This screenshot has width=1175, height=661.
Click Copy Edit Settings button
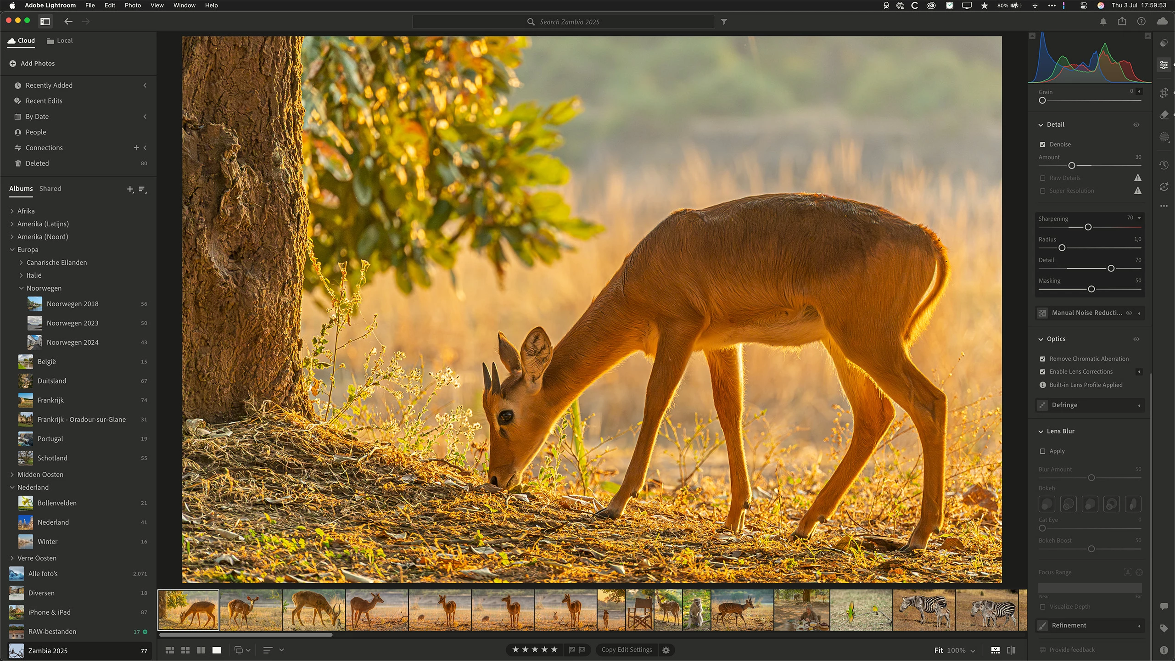pyautogui.click(x=627, y=650)
